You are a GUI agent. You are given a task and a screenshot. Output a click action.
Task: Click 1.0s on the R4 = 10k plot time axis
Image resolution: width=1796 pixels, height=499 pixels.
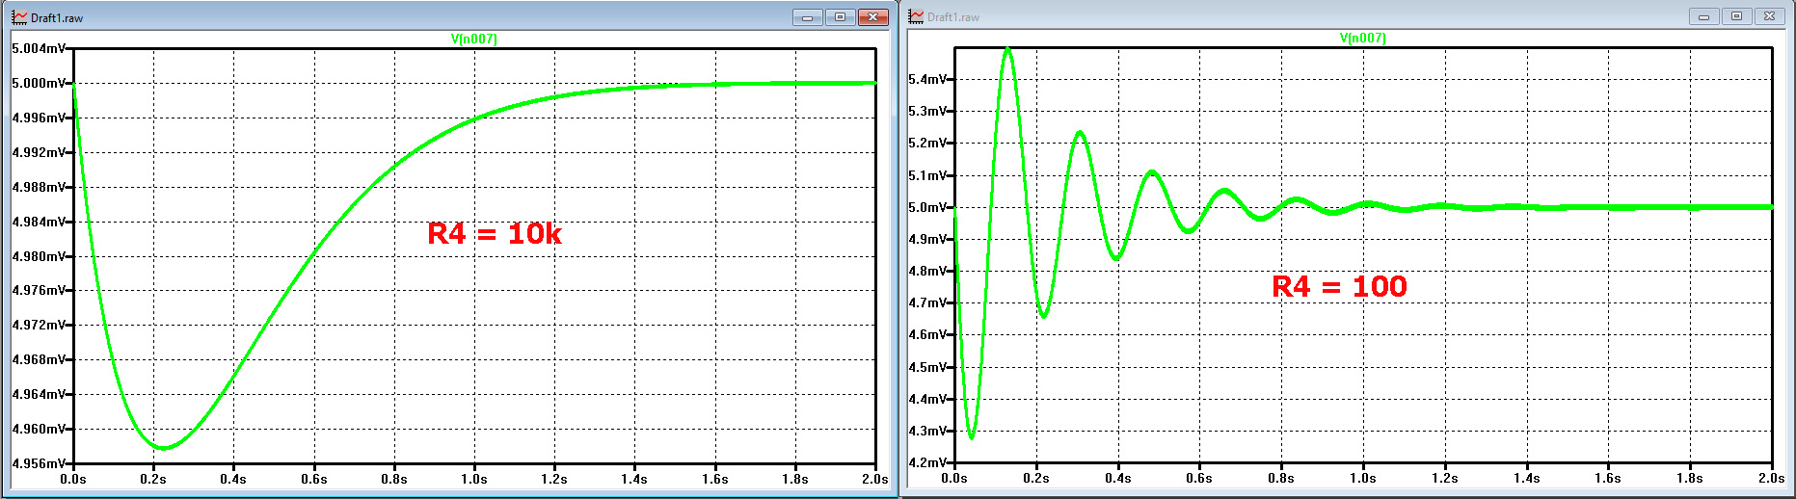point(473,479)
